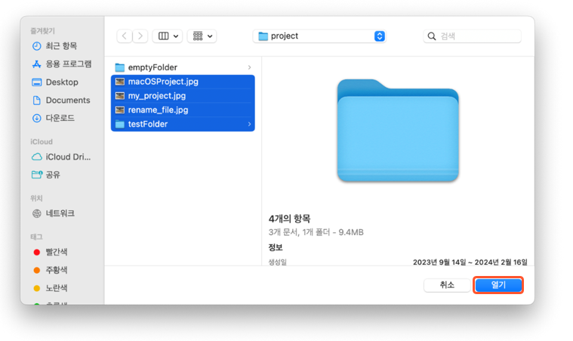Select the testFolder row

click(183, 124)
